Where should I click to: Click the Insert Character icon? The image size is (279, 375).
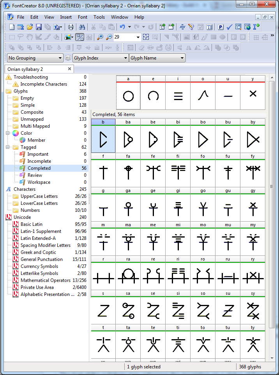click(162, 27)
